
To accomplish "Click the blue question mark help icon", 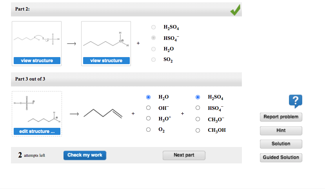I will (x=295, y=101).
